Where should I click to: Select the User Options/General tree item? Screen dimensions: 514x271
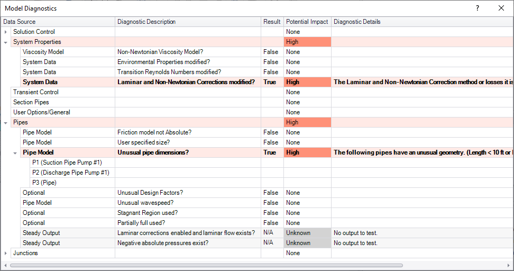[42, 112]
